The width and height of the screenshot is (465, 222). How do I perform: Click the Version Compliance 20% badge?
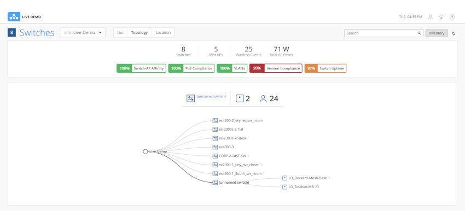(x=276, y=68)
